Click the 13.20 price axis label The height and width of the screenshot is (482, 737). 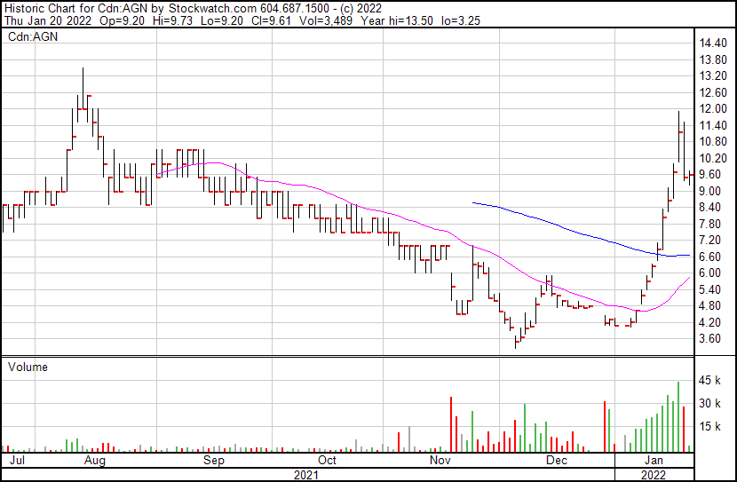click(x=713, y=76)
